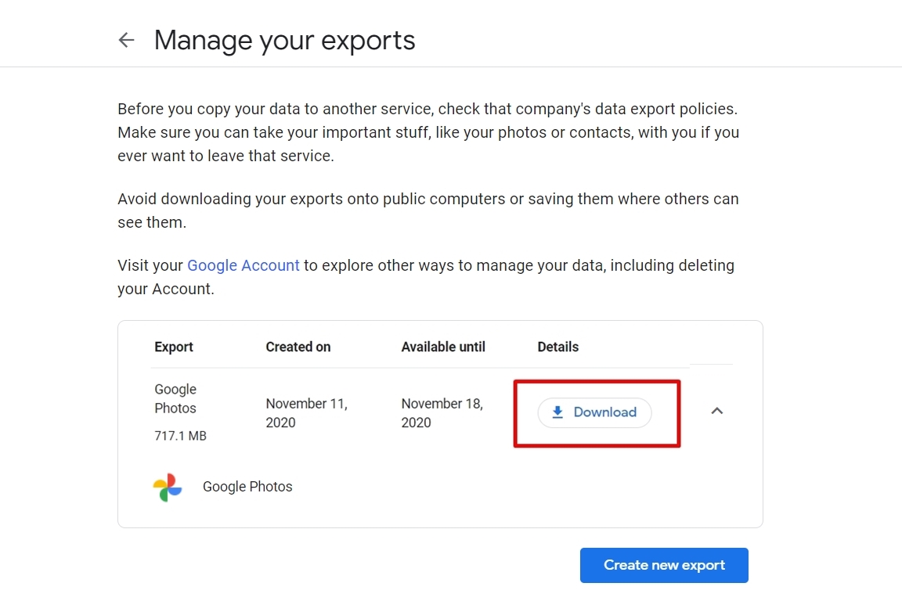Screen dimensions: 902x601
Task: Click the Export column header
Action: 174,347
